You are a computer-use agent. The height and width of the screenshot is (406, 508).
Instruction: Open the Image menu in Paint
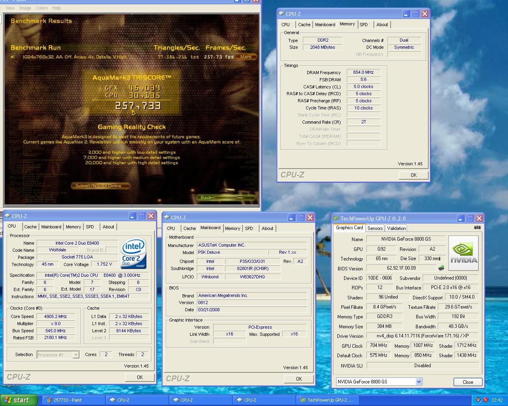coord(25,8)
